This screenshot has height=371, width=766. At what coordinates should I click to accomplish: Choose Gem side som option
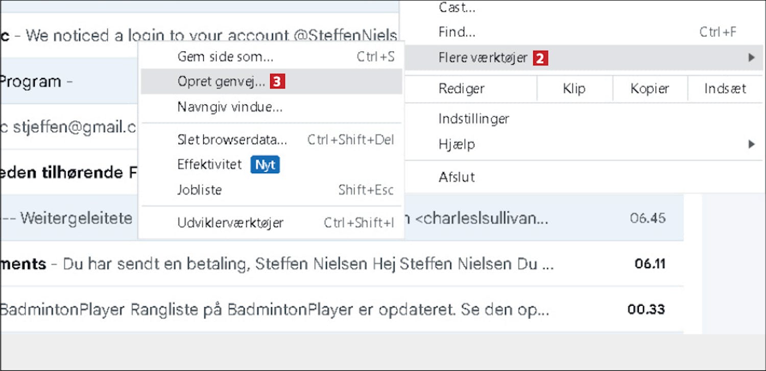[x=225, y=57]
